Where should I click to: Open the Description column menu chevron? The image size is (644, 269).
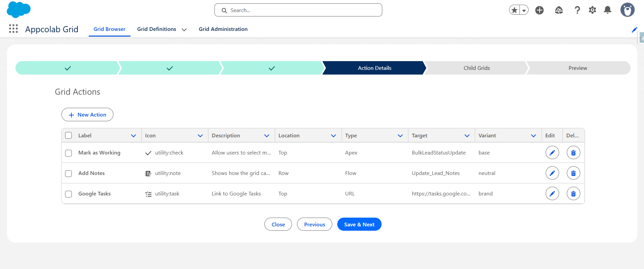click(x=267, y=136)
